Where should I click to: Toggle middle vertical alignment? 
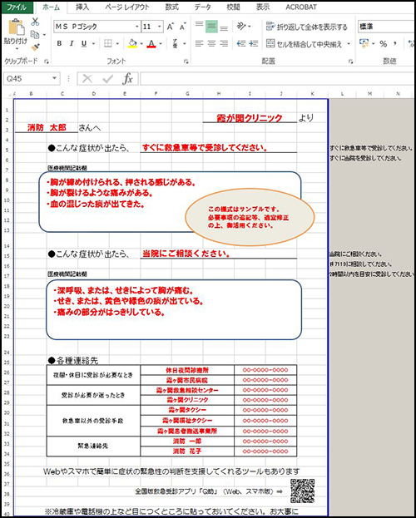point(211,26)
